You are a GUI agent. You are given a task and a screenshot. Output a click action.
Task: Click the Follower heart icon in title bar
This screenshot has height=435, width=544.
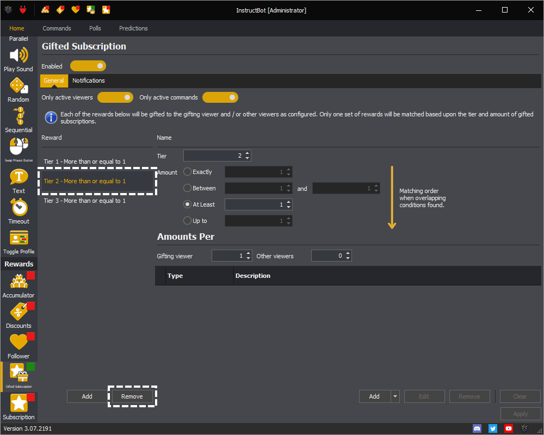[76, 10]
